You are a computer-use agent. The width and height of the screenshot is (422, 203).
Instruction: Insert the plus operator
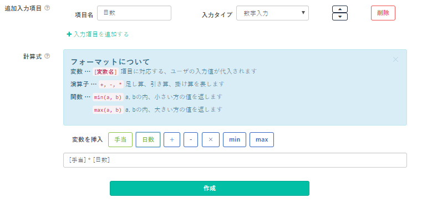172,139
